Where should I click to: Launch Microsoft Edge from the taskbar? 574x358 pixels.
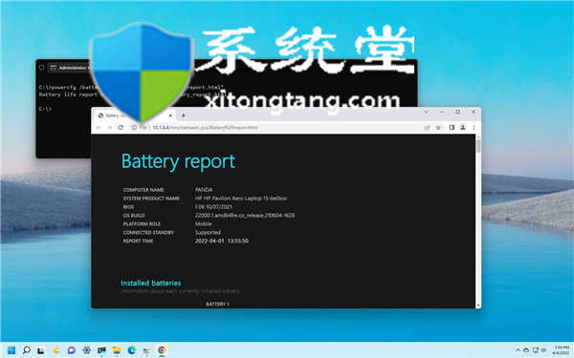point(132,350)
